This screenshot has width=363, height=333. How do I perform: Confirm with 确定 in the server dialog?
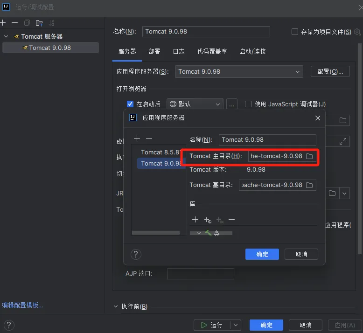262,254
